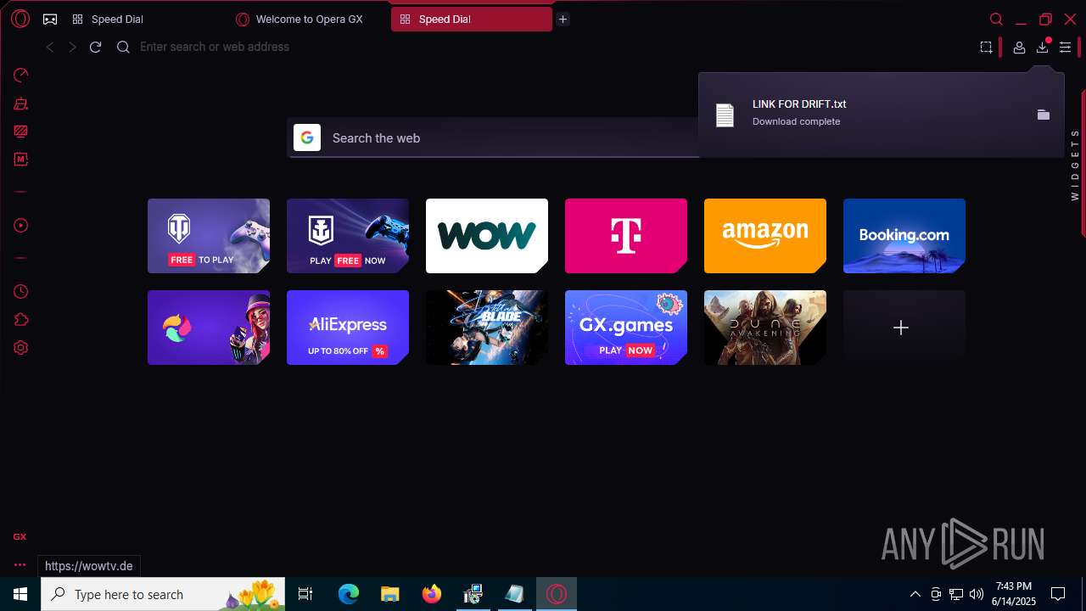Open the World of Warships speed dial
The width and height of the screenshot is (1086, 611).
[x=348, y=236]
